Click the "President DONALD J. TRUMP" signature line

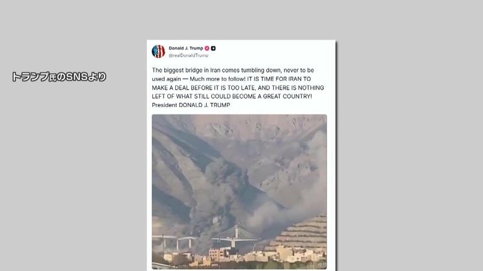pyautogui.click(x=191, y=105)
